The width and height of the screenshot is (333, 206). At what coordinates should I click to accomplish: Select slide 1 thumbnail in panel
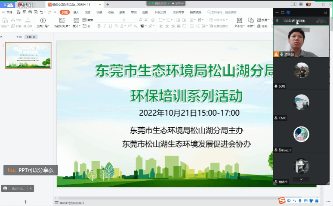point(28,55)
